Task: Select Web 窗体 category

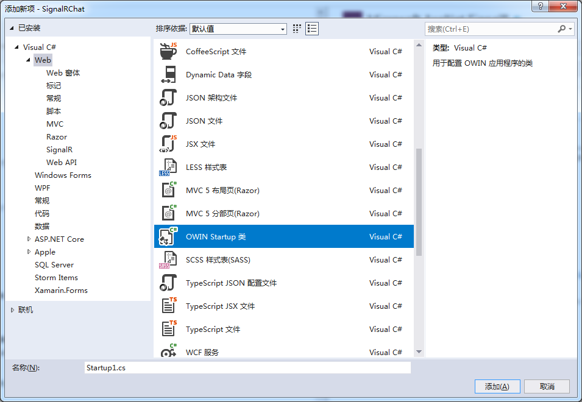Action: click(63, 73)
